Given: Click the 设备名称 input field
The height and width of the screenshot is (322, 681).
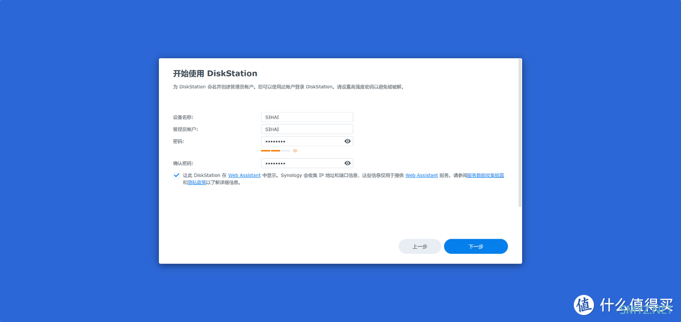Looking at the screenshot, I should tap(306, 117).
